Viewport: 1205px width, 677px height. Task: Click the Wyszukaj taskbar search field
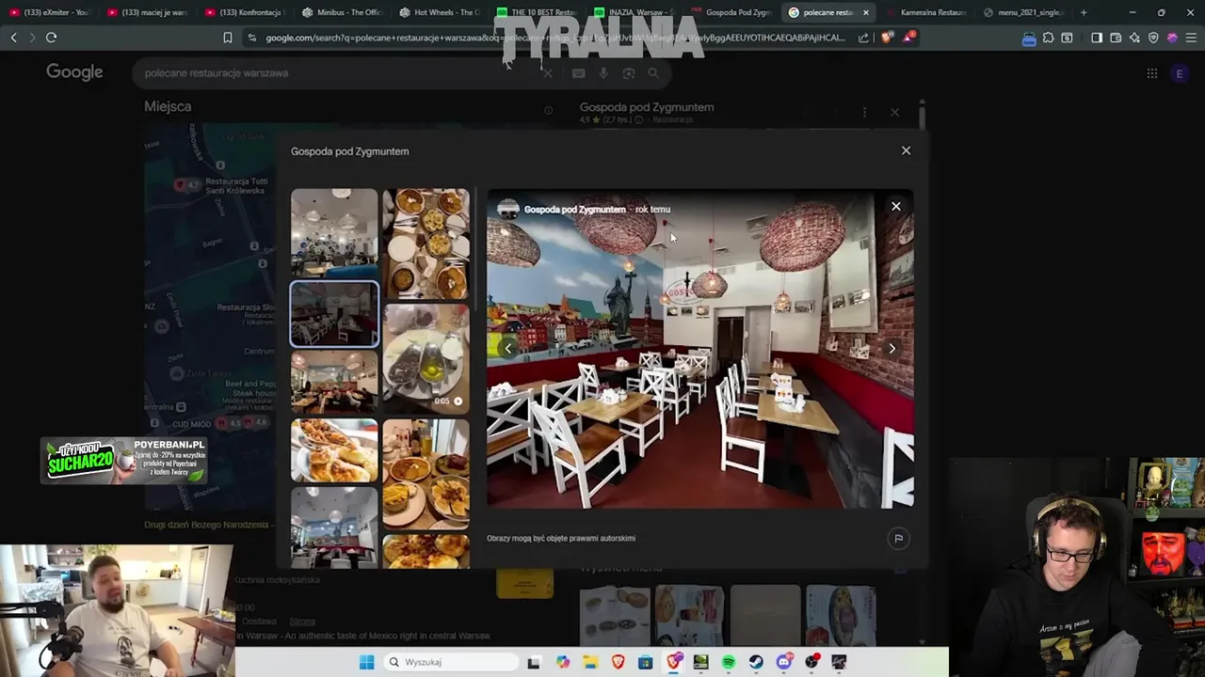click(452, 662)
